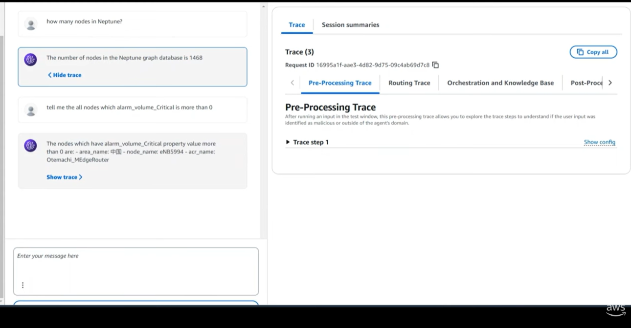Click Hide trace under first answer
The width and height of the screenshot is (631, 328).
(x=65, y=75)
